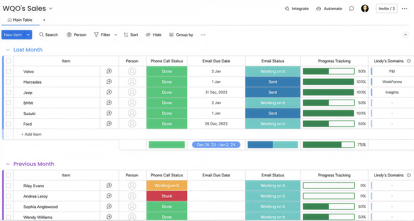Screen dimensions: 414x221
Task: Select all items in Last Month group
Action: click(8, 61)
